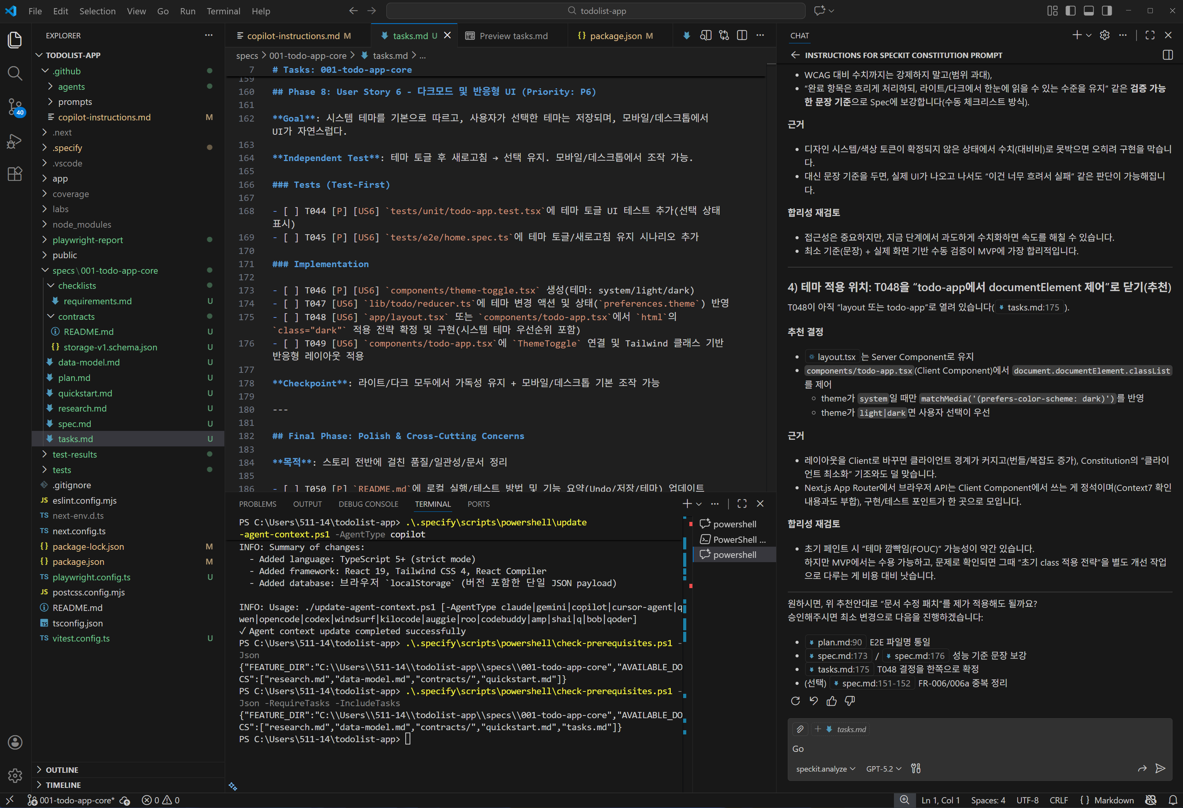Image resolution: width=1183 pixels, height=808 pixels.
Task: Open the Extensions view icon
Action: (15, 174)
